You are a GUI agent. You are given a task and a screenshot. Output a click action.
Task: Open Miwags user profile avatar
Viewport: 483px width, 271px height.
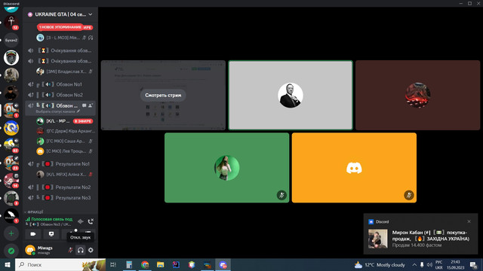(30, 250)
